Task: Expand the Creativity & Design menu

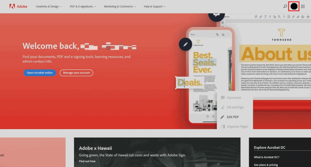Action: 49,6
